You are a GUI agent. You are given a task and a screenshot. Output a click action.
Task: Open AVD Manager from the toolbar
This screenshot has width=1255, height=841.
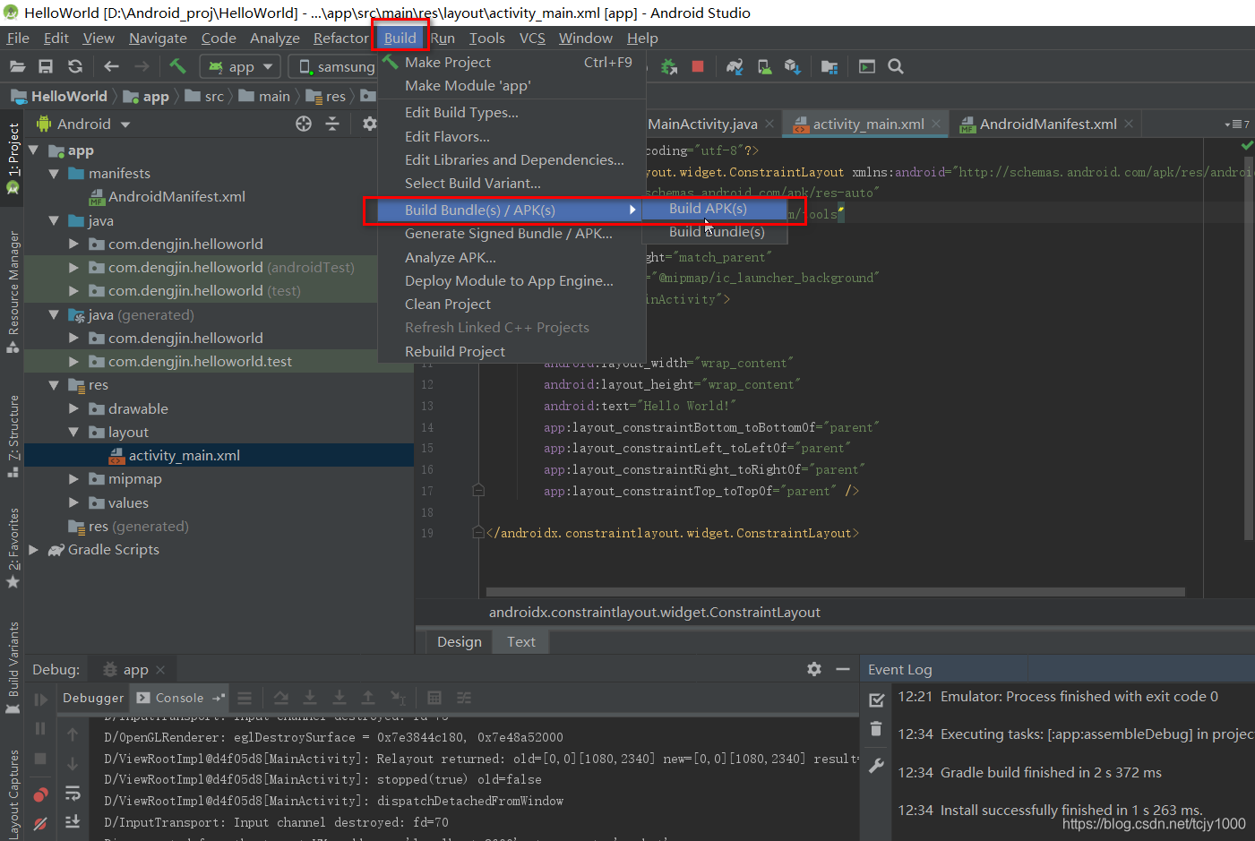[x=764, y=66]
